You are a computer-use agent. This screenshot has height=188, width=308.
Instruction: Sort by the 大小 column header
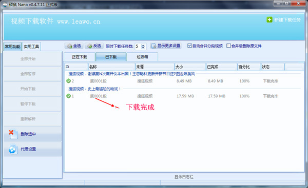[x=190, y=67]
